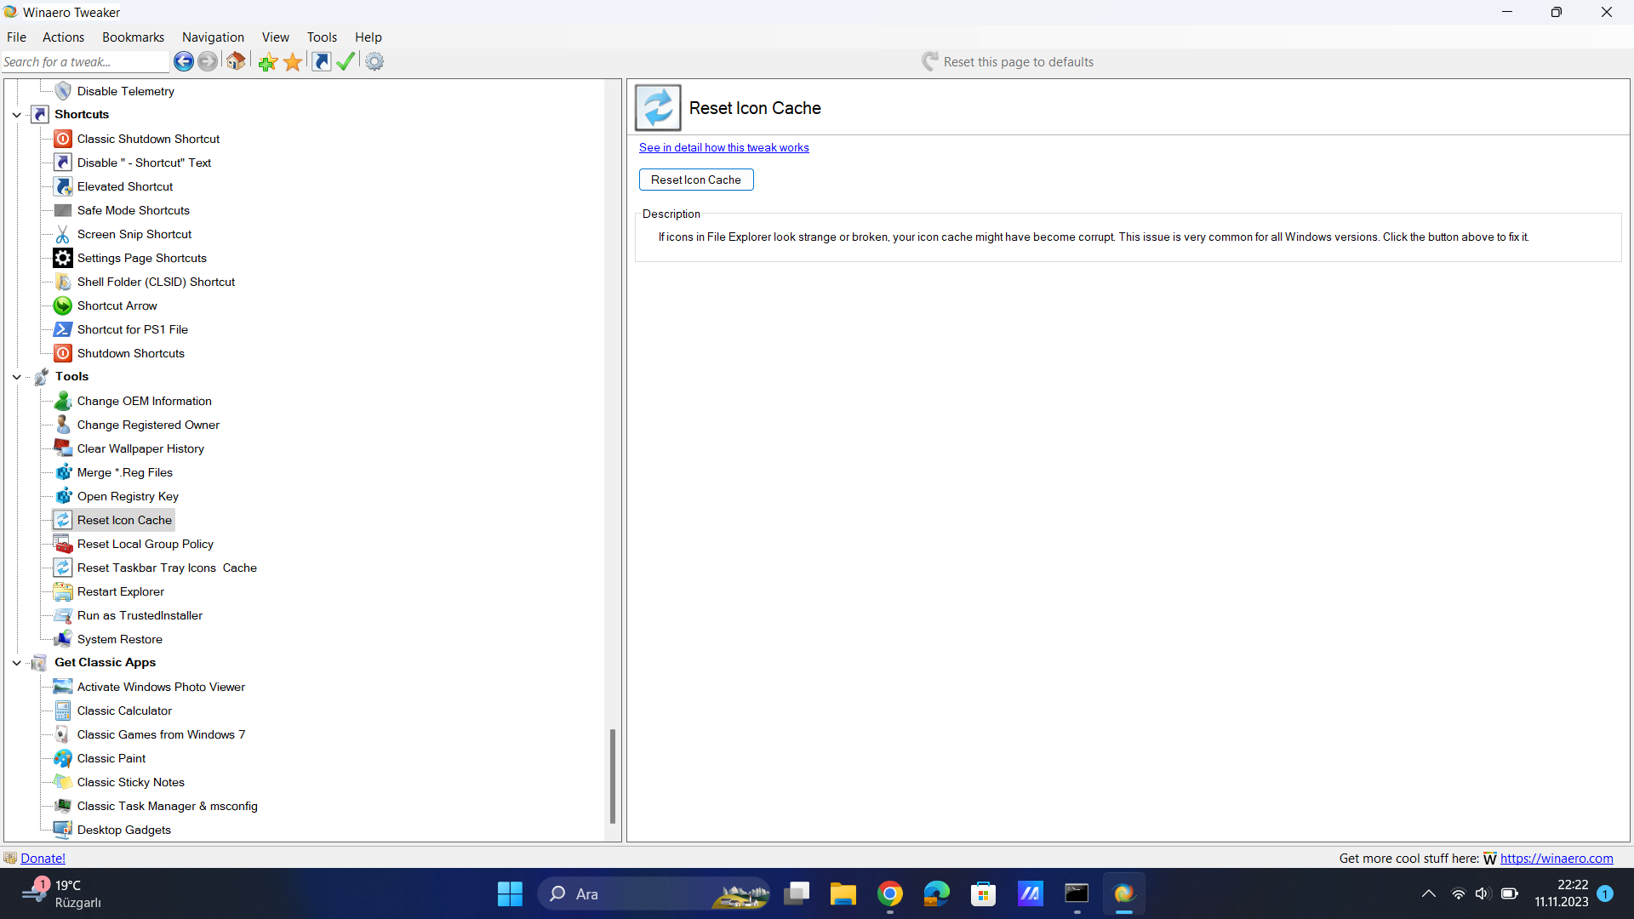Collapse the Shortcuts tree section
The height and width of the screenshot is (919, 1634).
[x=16, y=114]
